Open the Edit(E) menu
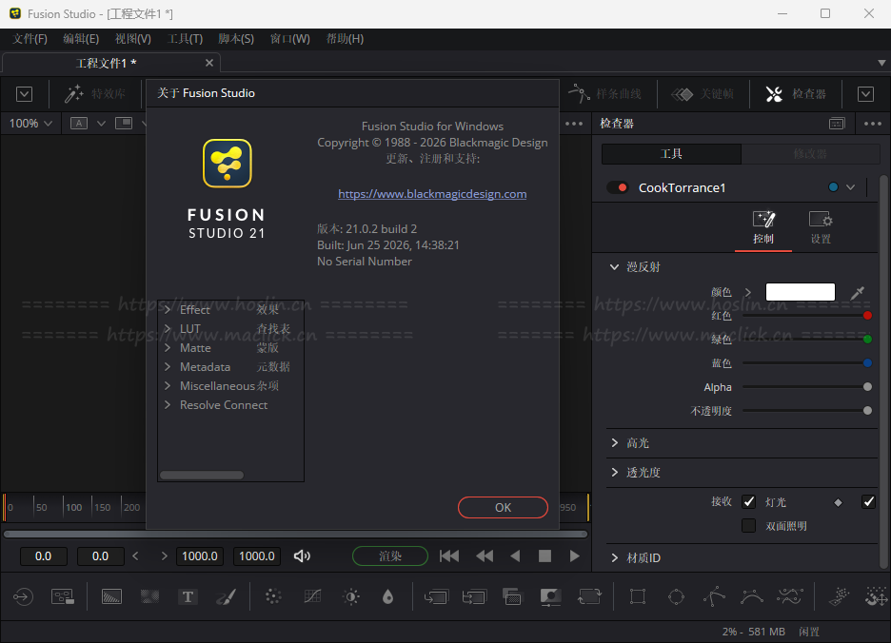Screen dimensions: 891x643 81,39
